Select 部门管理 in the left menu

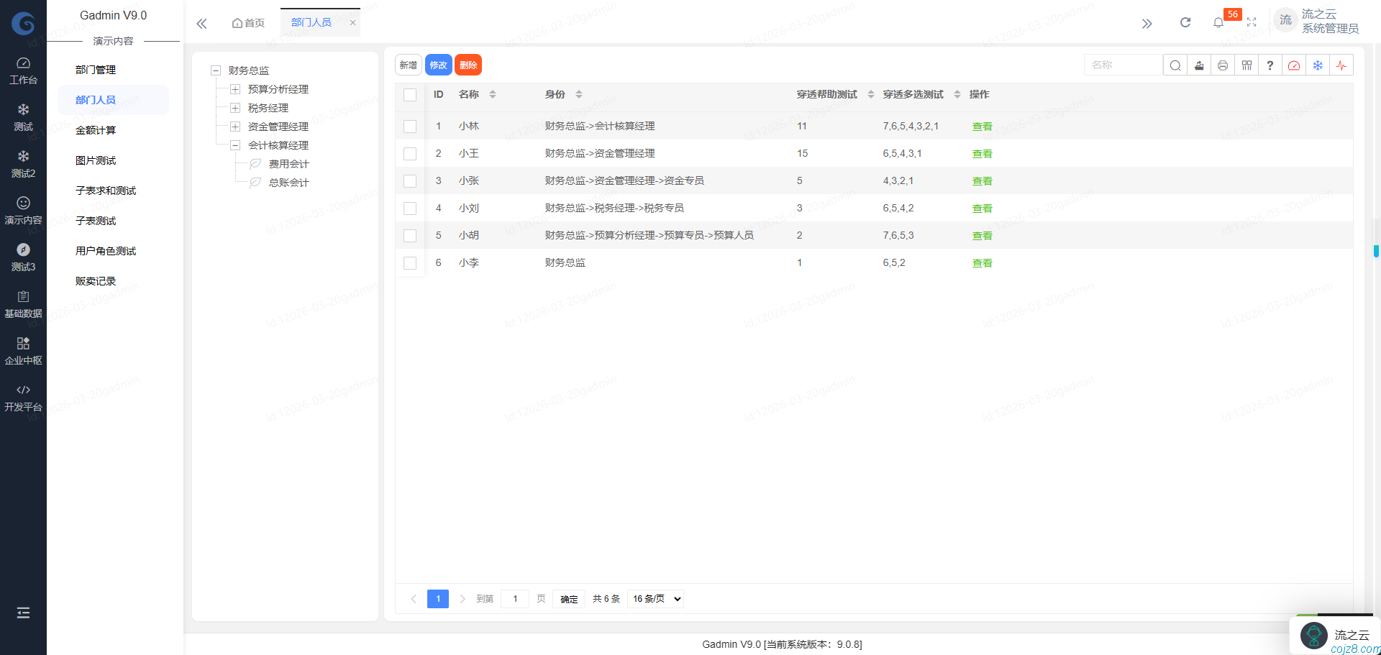[96, 69]
